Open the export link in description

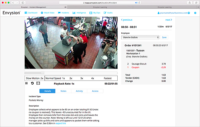tap(61, 123)
